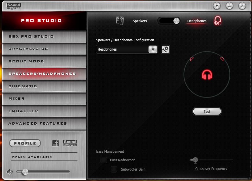Toggle Speakers/Headphones output switch
Image resolution: width=252 pixels, height=181 pixels.
169,21
